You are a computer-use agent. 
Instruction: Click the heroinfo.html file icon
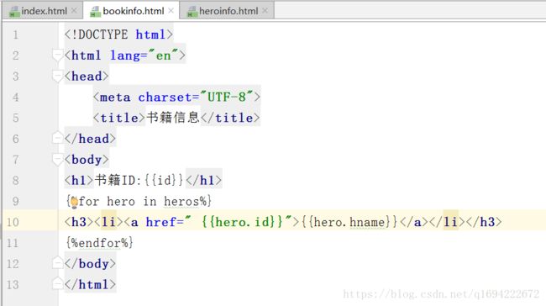click(192, 12)
